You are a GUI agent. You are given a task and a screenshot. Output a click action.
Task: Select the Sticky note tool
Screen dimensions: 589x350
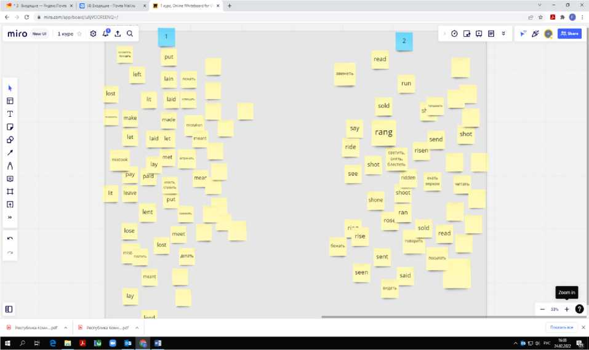coord(10,127)
